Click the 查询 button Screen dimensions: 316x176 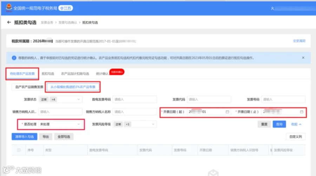click(x=279, y=124)
